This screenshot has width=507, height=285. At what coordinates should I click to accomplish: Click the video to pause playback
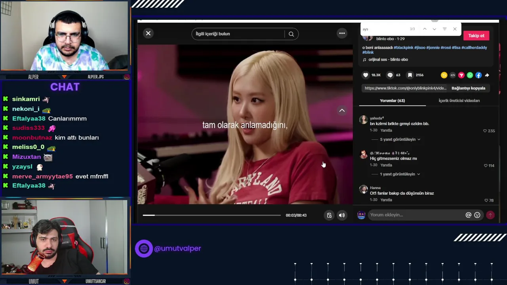245,124
